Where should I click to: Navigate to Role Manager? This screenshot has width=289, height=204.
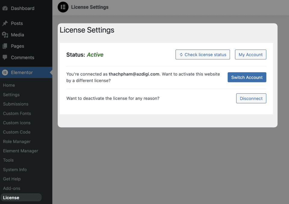click(17, 142)
